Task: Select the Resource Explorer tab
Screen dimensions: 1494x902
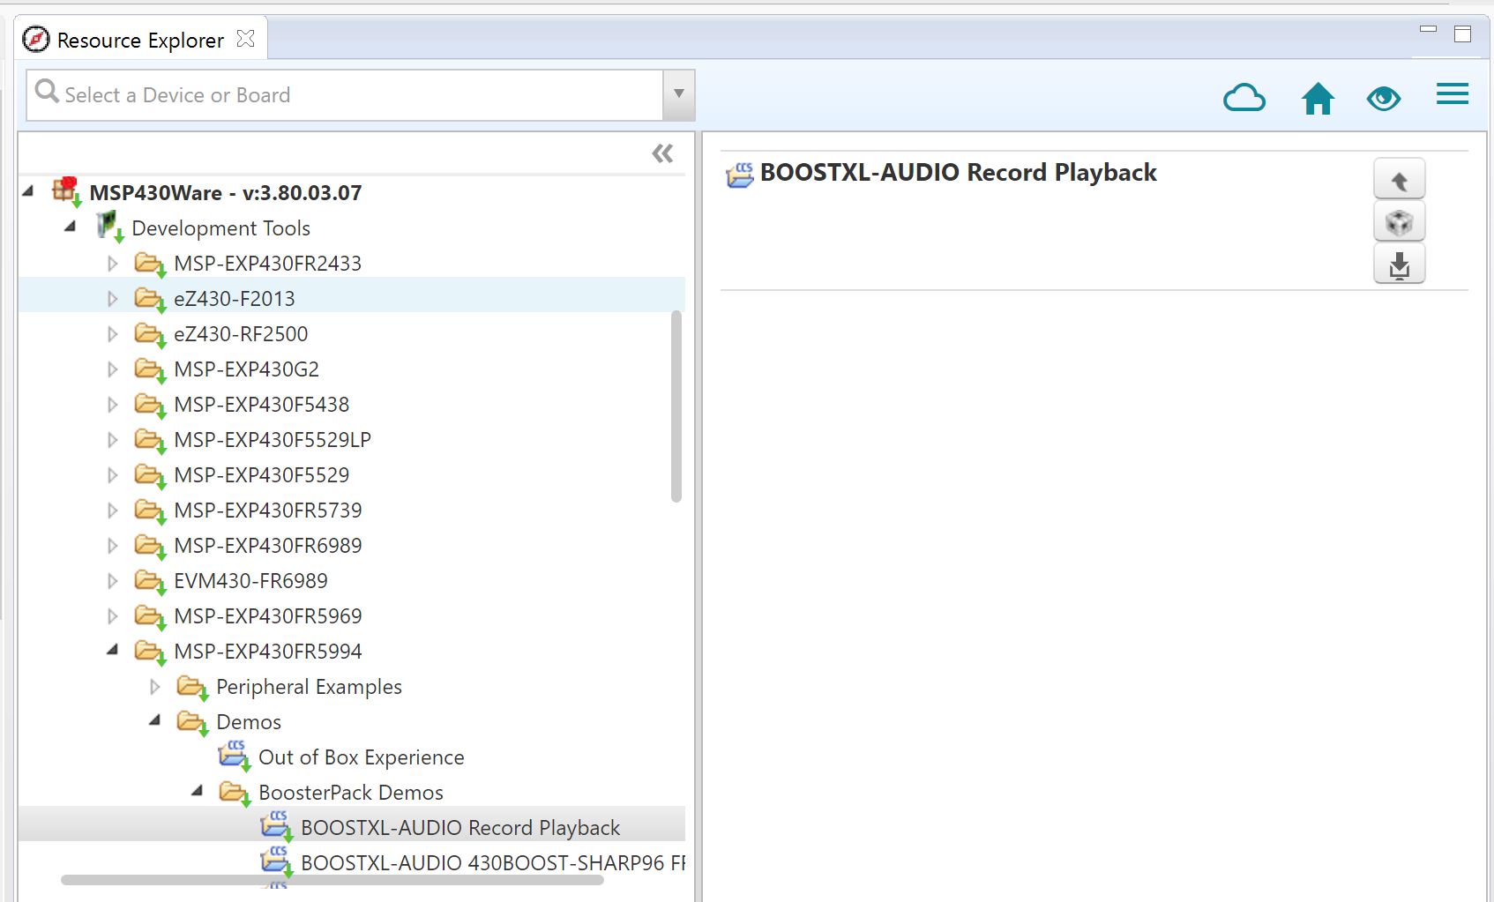Action: pos(139,41)
